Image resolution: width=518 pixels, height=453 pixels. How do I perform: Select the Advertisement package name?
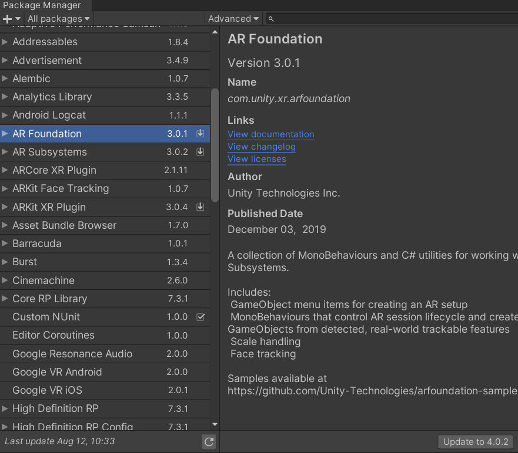click(x=47, y=60)
